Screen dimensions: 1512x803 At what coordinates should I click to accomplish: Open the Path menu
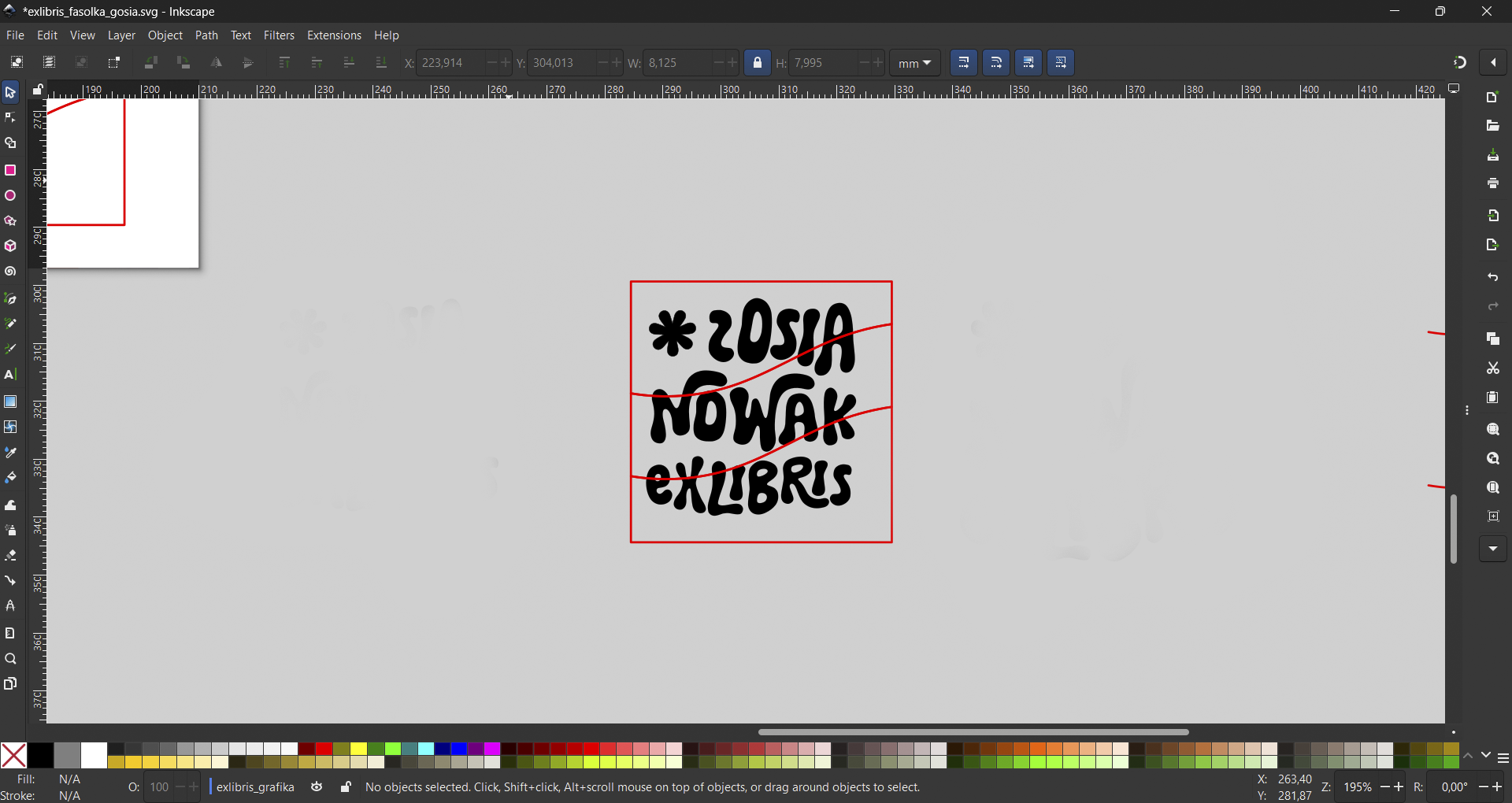(206, 35)
